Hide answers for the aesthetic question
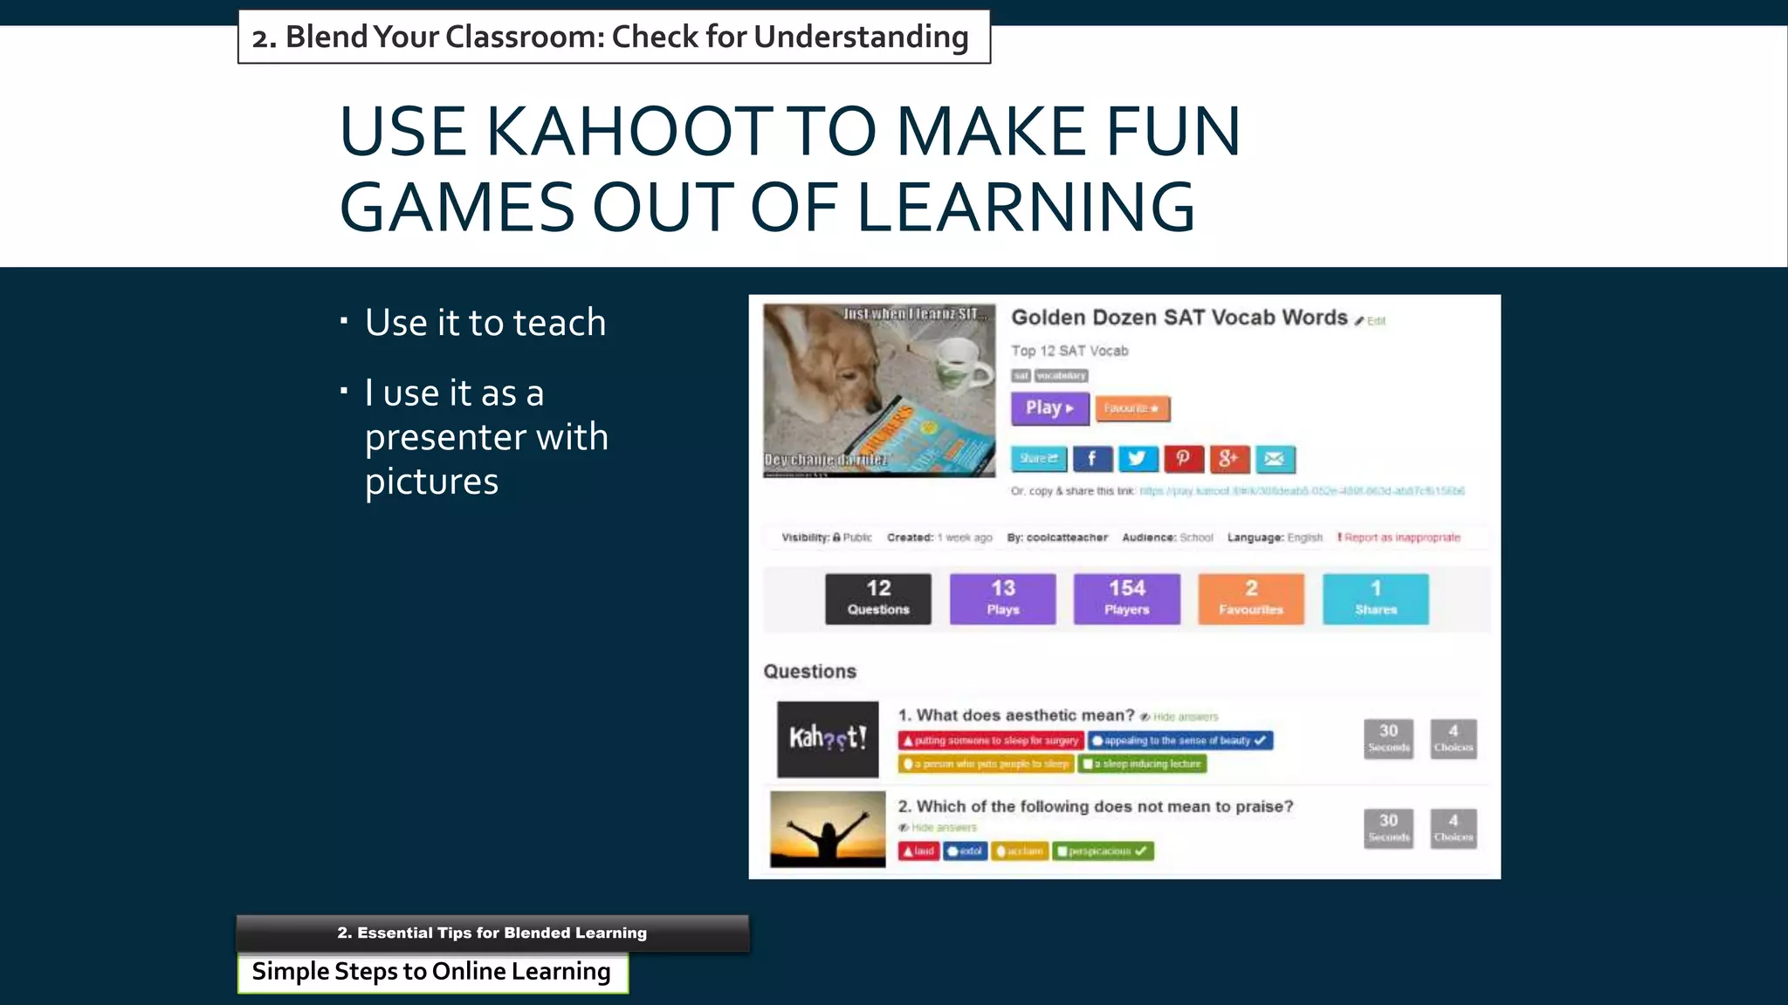This screenshot has width=1788, height=1005. pos(1179,717)
